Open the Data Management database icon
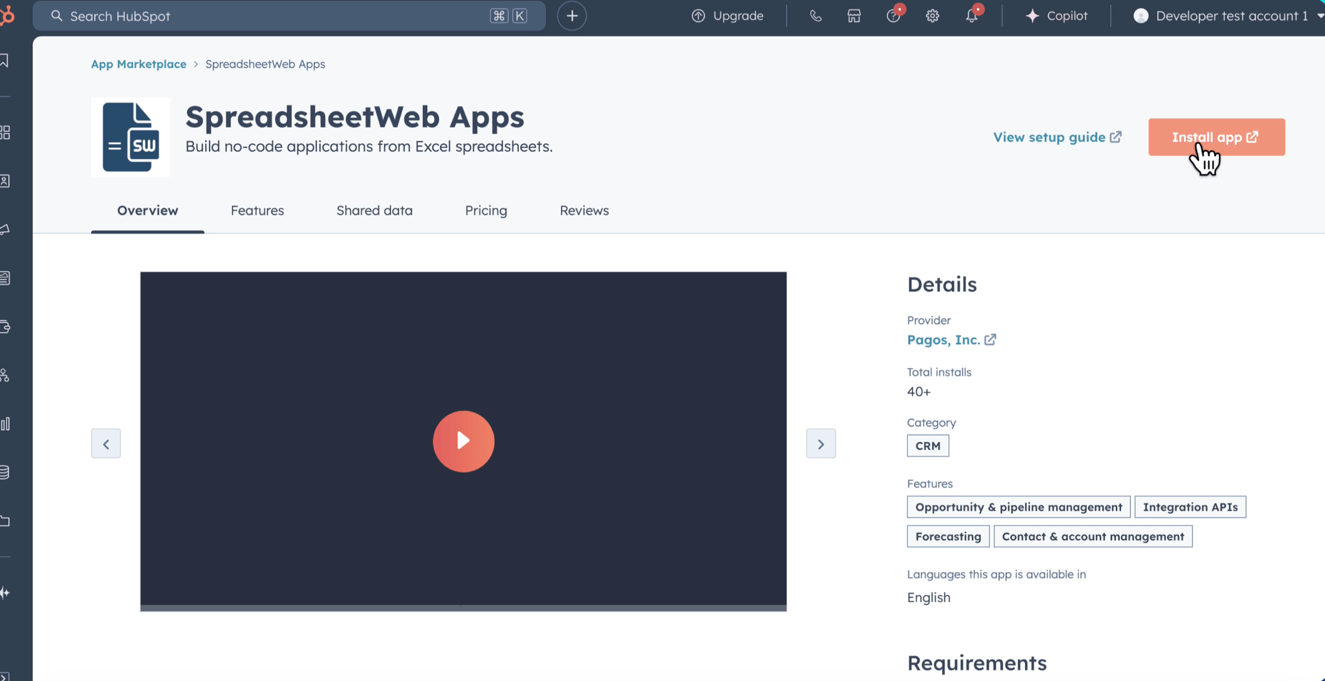Image resolution: width=1325 pixels, height=681 pixels. tap(5, 472)
